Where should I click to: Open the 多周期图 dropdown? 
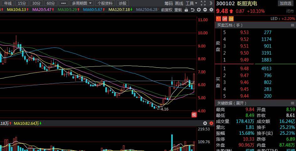click(x=82, y=3)
